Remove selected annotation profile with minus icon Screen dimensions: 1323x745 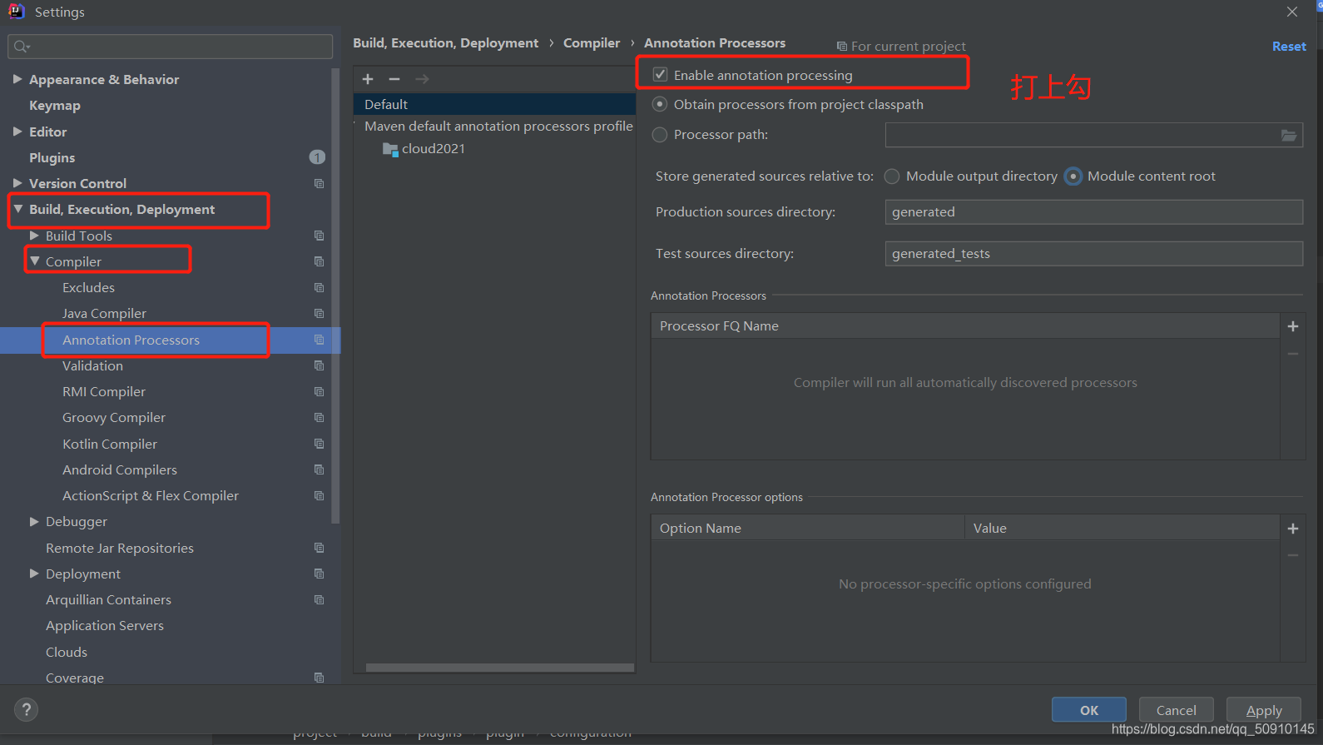[394, 79]
